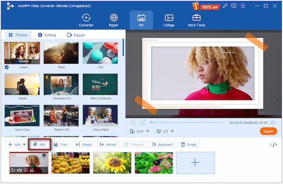Image resolution: width=283 pixels, height=184 pixels.
Task: Open the hamburger menu
Action: 243,6
